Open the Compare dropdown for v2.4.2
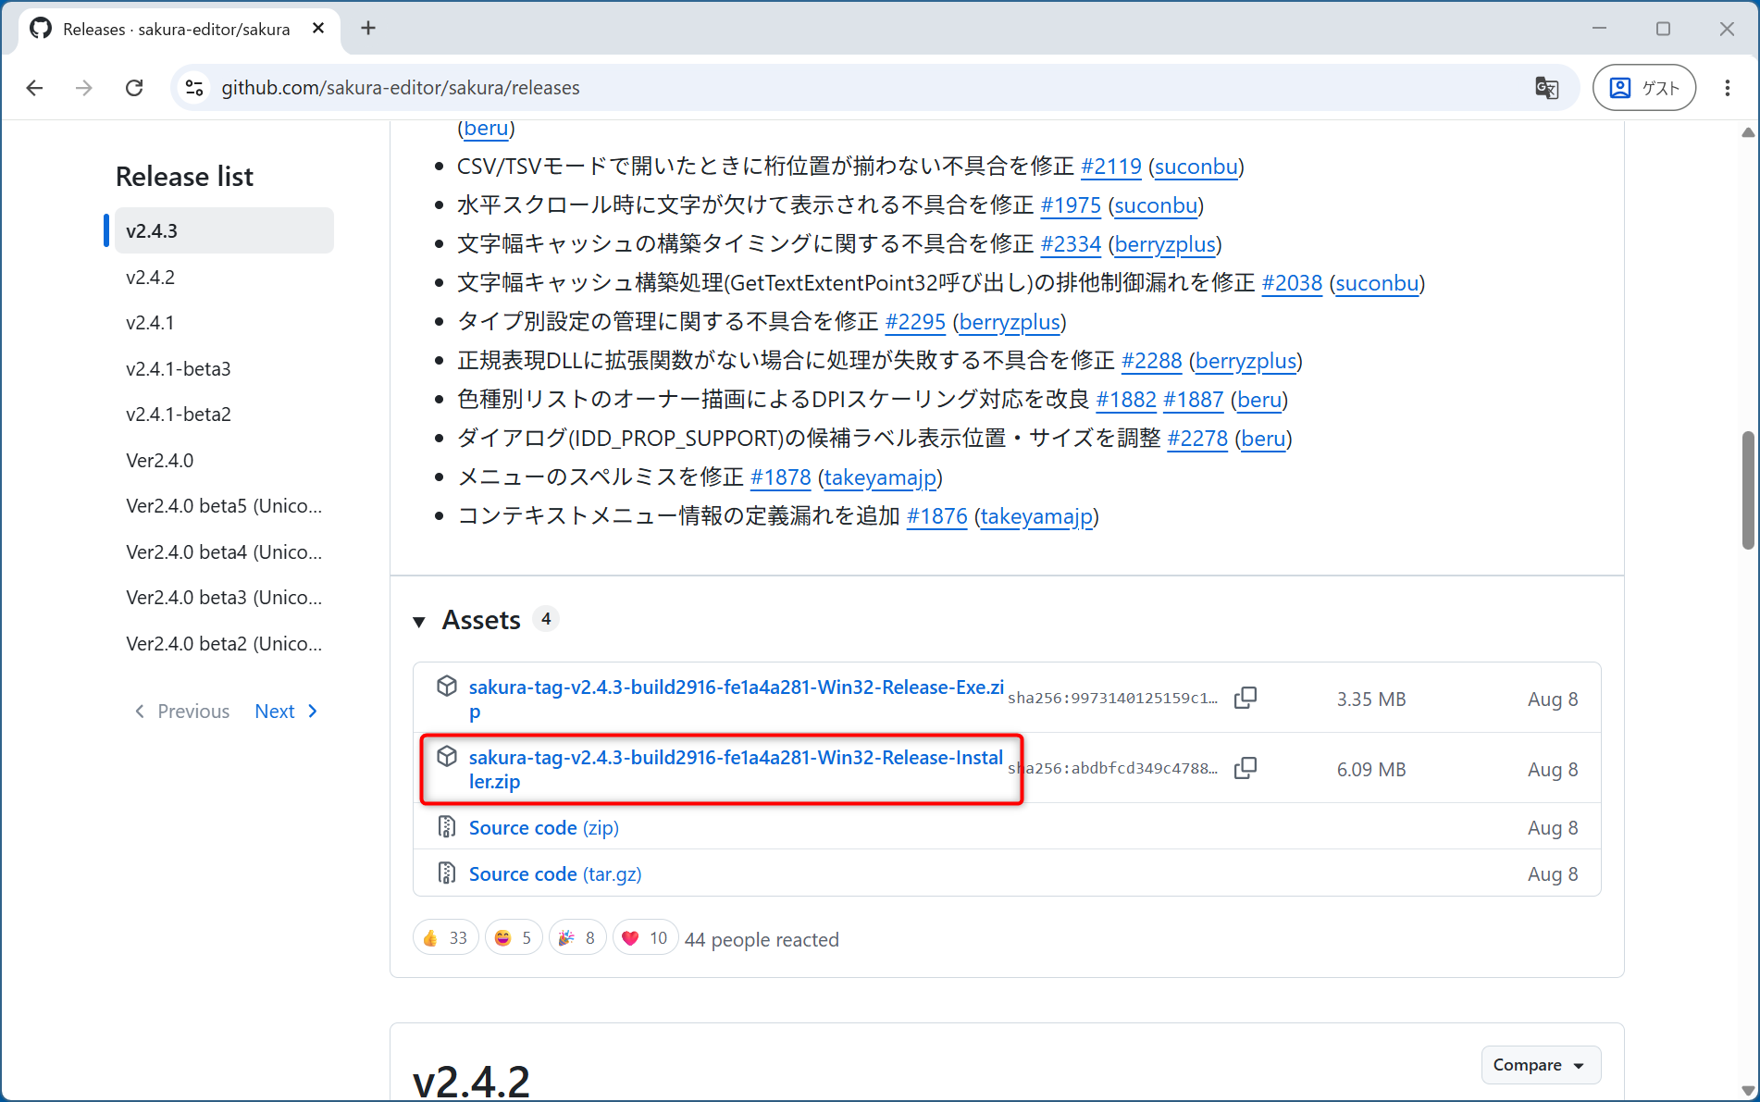Screen dimensions: 1760x1102 click(1541, 1065)
